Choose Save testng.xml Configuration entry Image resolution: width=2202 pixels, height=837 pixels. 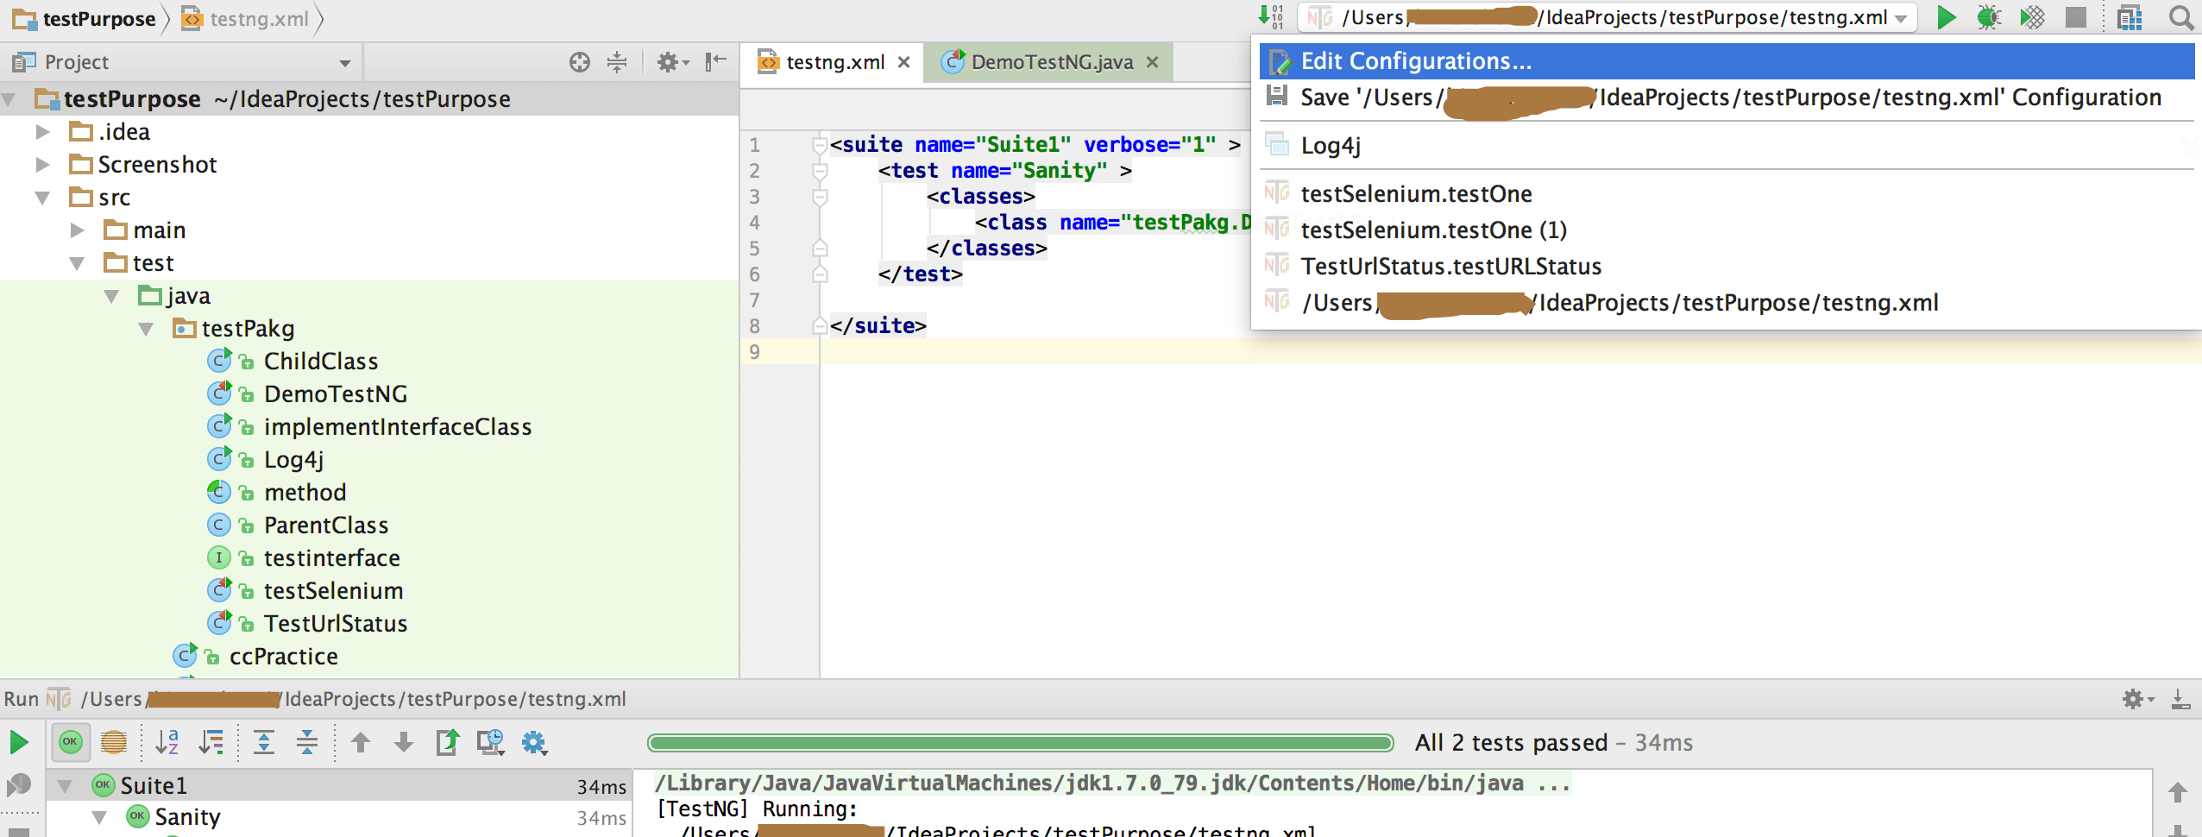1727,98
